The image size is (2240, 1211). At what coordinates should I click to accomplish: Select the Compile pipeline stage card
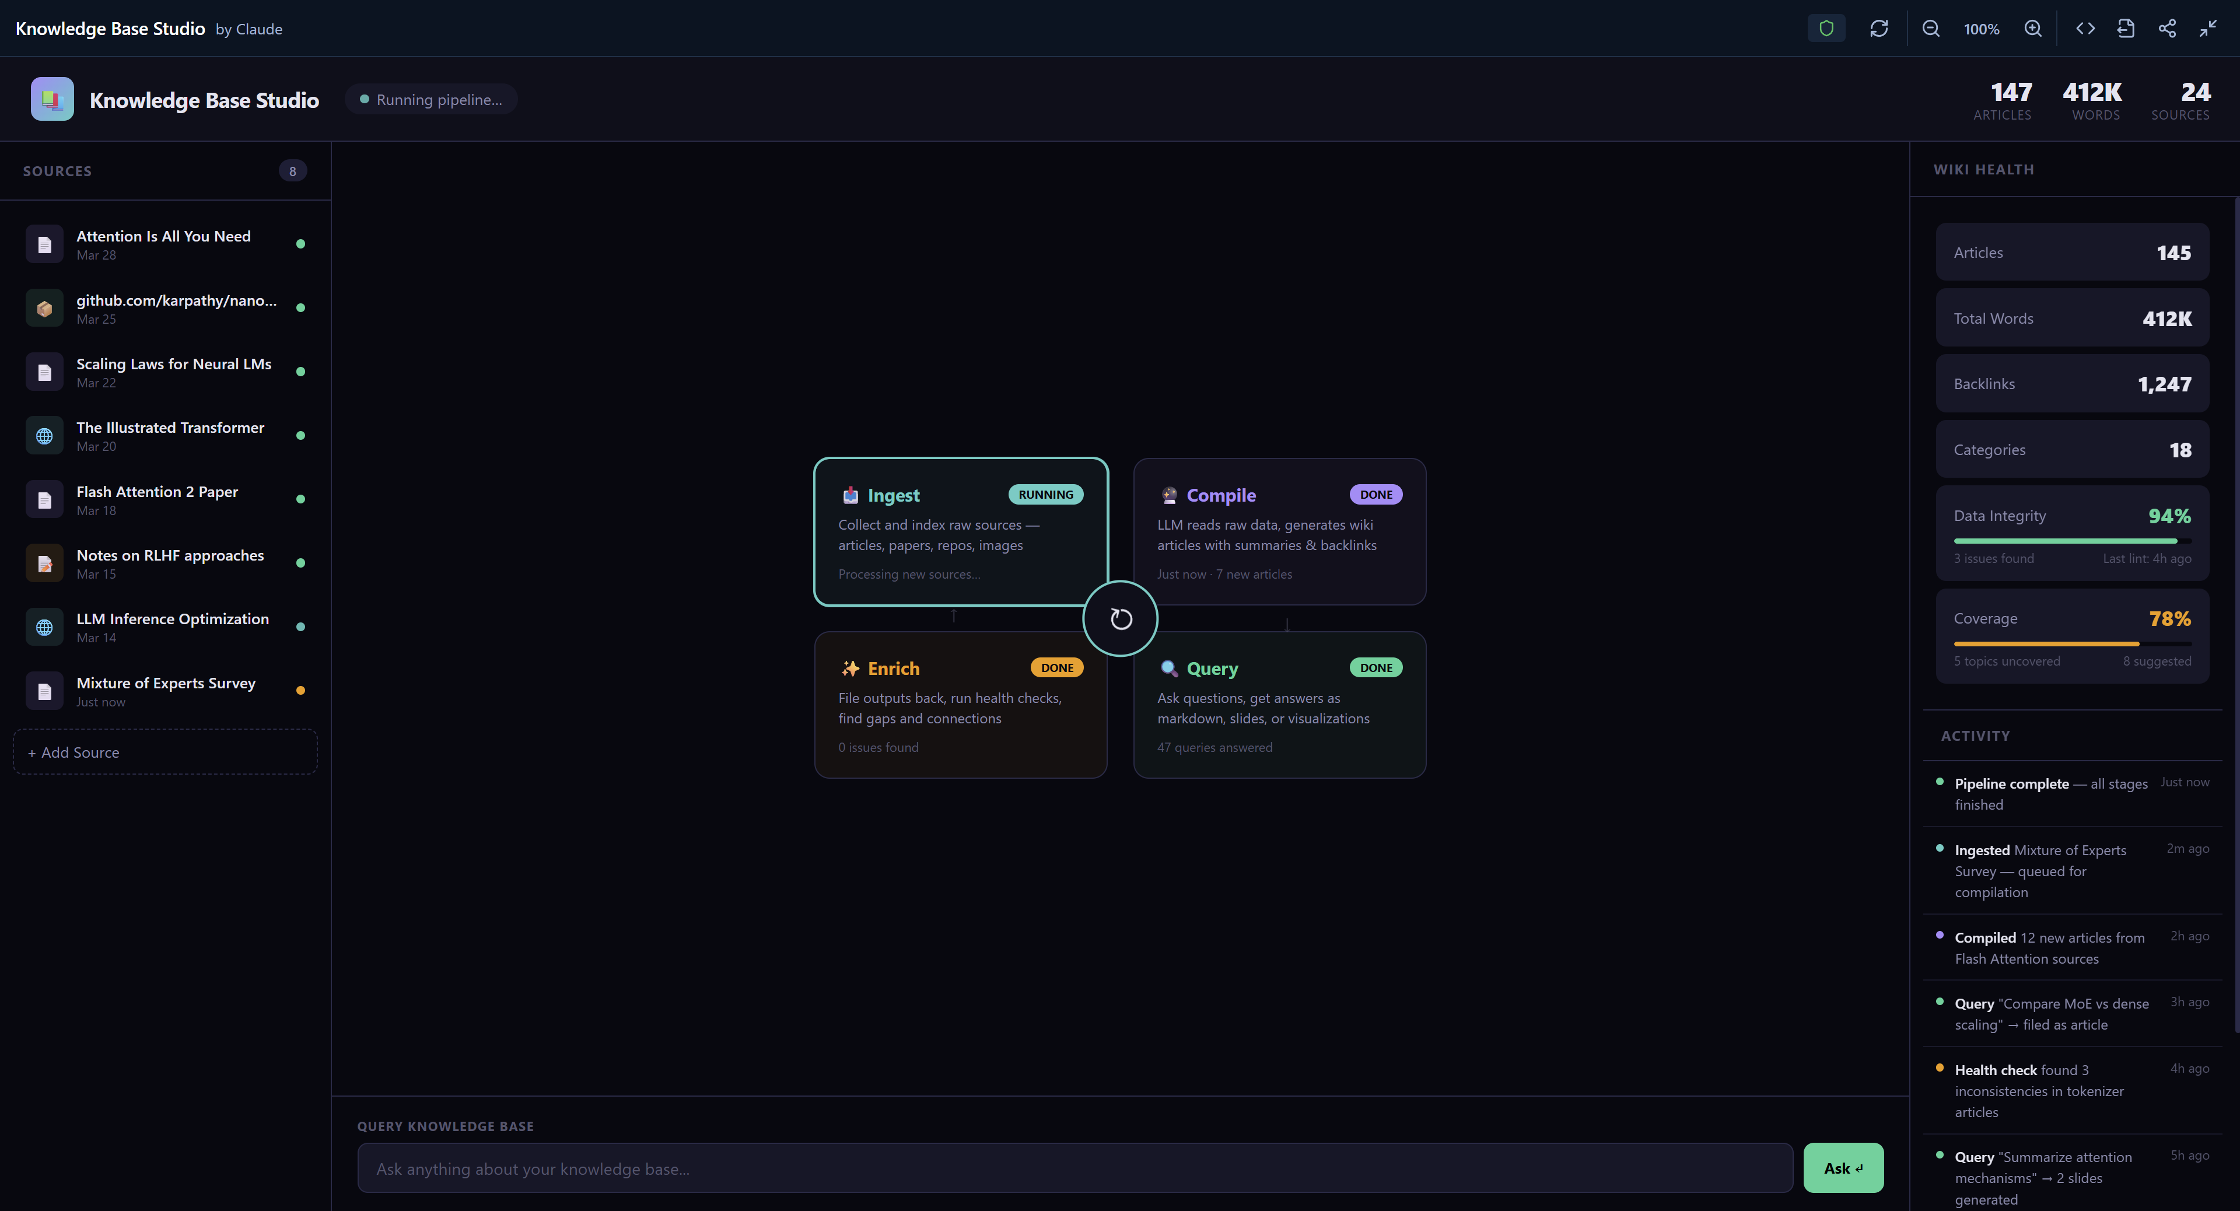[1279, 531]
